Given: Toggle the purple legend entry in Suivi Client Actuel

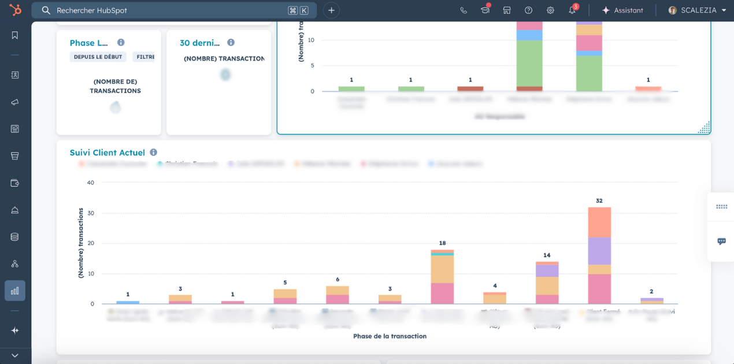Looking at the screenshot, I should tap(257, 164).
